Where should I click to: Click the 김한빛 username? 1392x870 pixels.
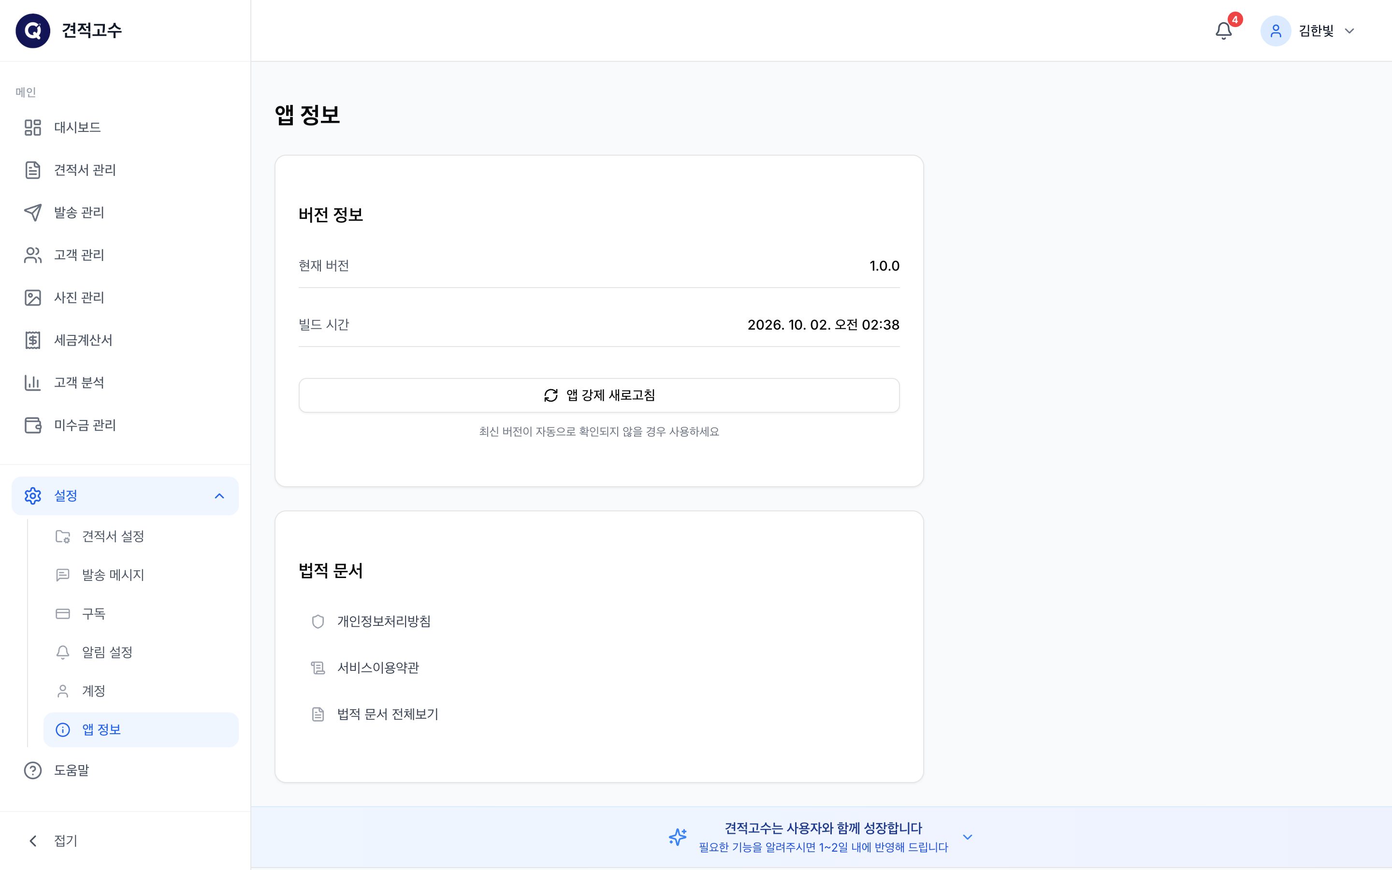1316,30
